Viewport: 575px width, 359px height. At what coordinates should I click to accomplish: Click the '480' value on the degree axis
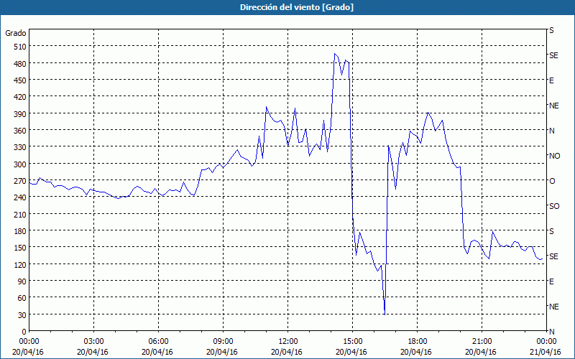tap(20, 64)
